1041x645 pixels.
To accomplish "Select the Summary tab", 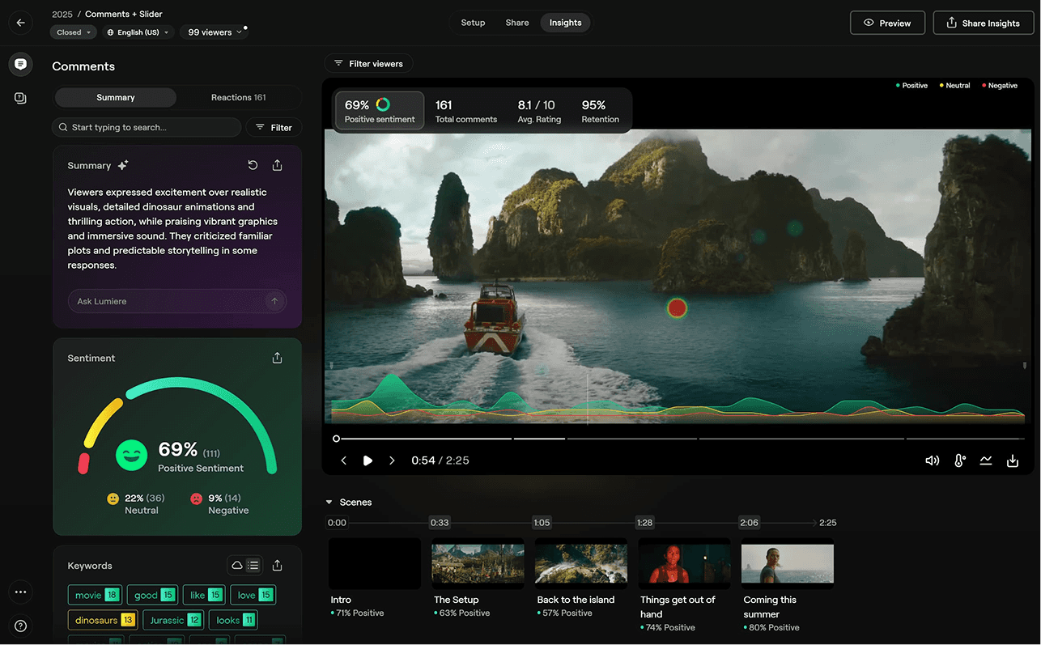I will pos(116,97).
